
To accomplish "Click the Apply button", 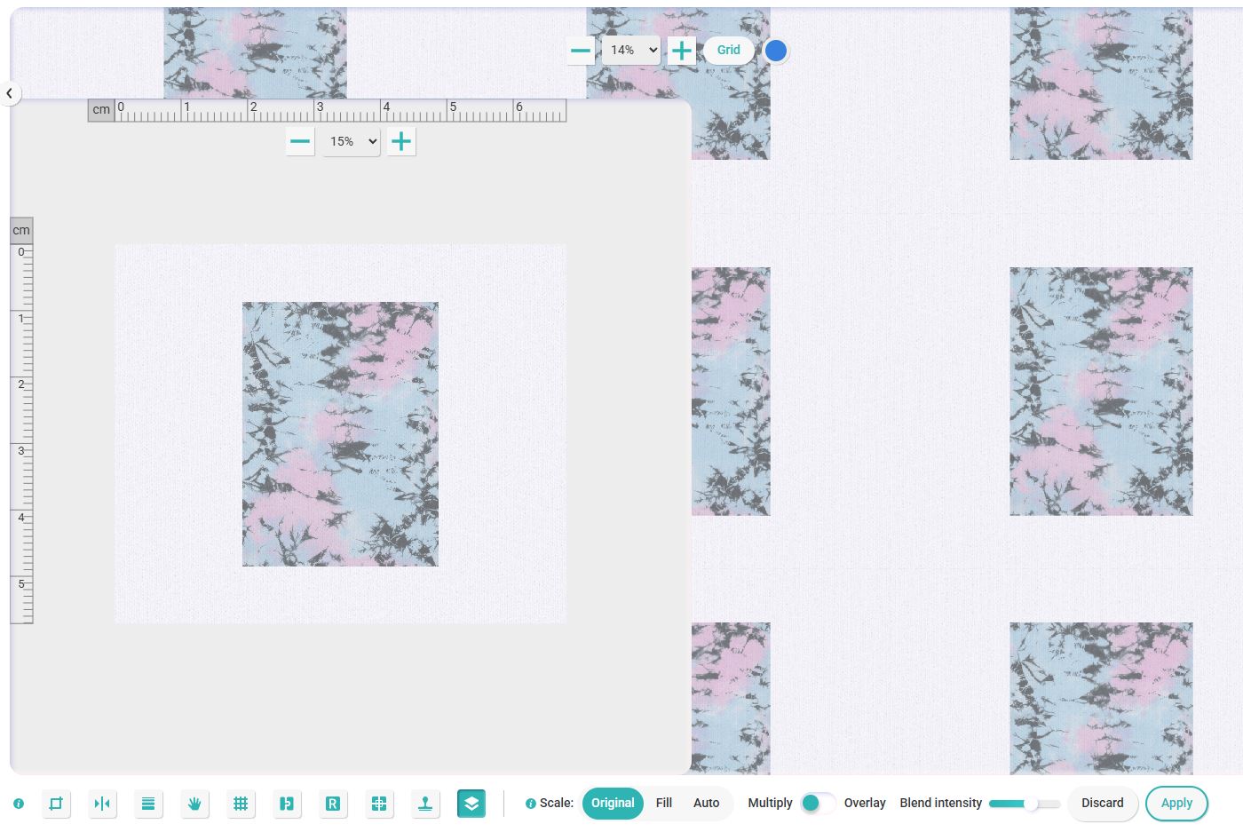I will click(1176, 803).
